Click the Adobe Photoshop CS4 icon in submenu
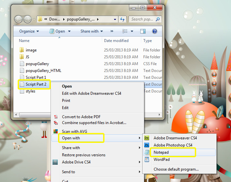This screenshot has width=231, height=182. (x=147, y=145)
